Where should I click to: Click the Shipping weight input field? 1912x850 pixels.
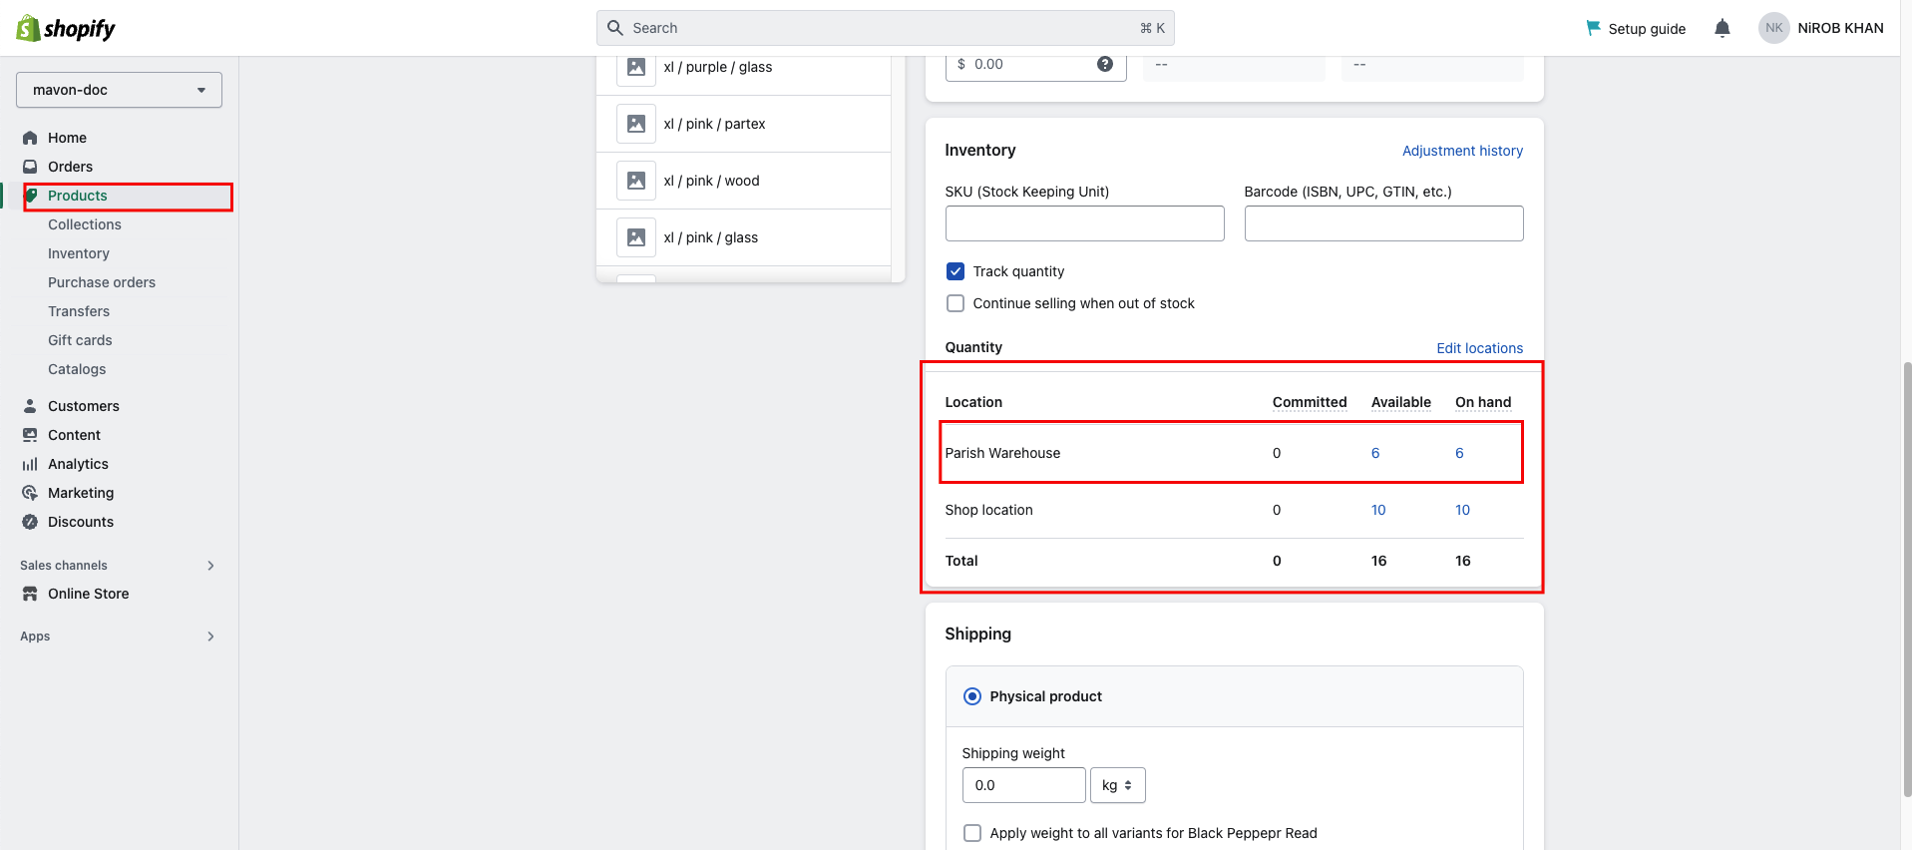[x=1023, y=785]
